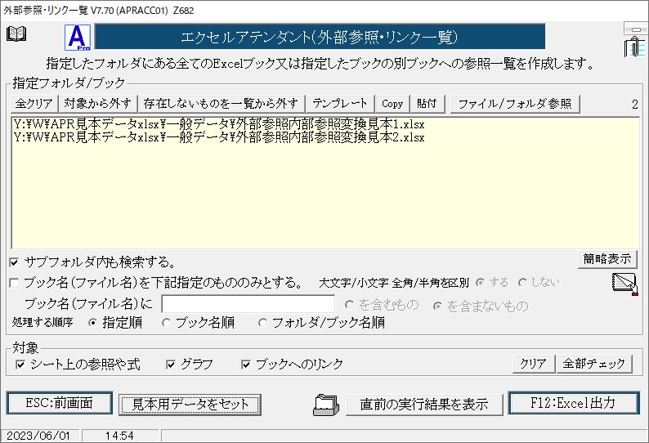Select ブック名順 processing order radio
This screenshot has width=649, height=443.
tap(166, 323)
